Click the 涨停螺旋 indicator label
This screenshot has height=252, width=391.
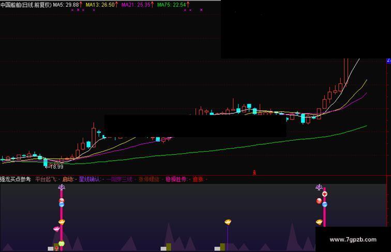149,179
